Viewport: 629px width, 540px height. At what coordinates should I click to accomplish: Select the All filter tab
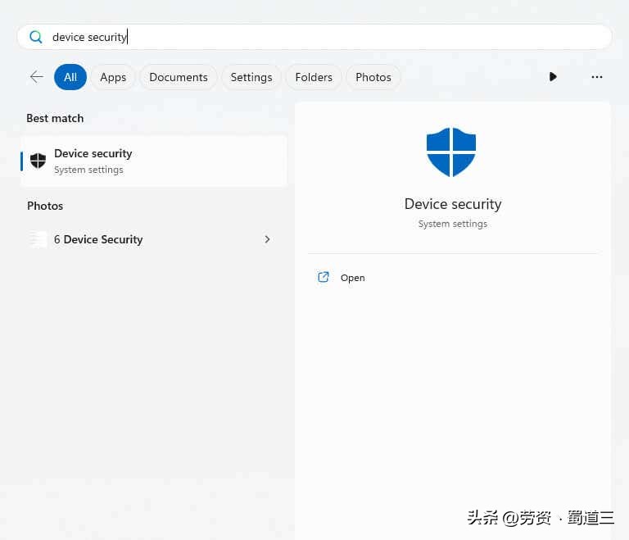tap(70, 77)
